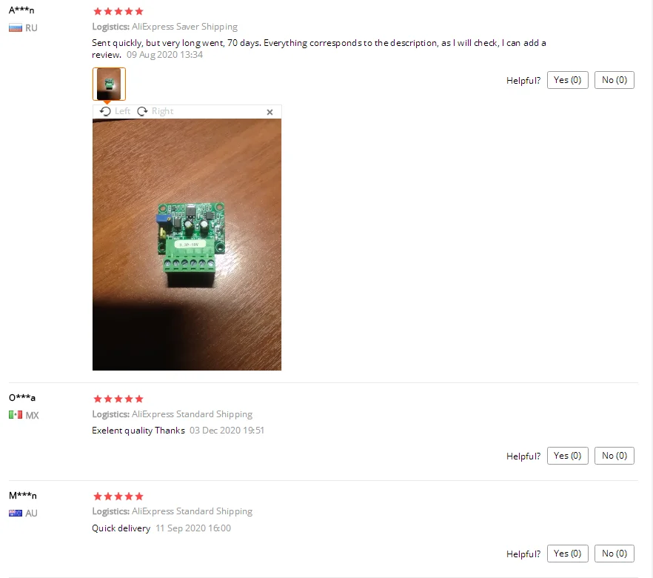
Task: Vote Yes on M***n's review
Action: [568, 554]
